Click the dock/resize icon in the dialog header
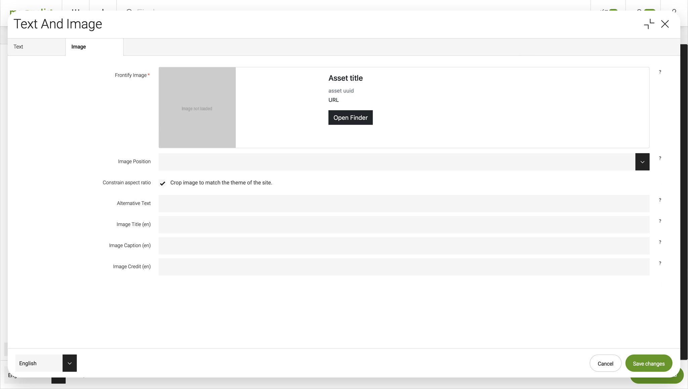 (648, 24)
